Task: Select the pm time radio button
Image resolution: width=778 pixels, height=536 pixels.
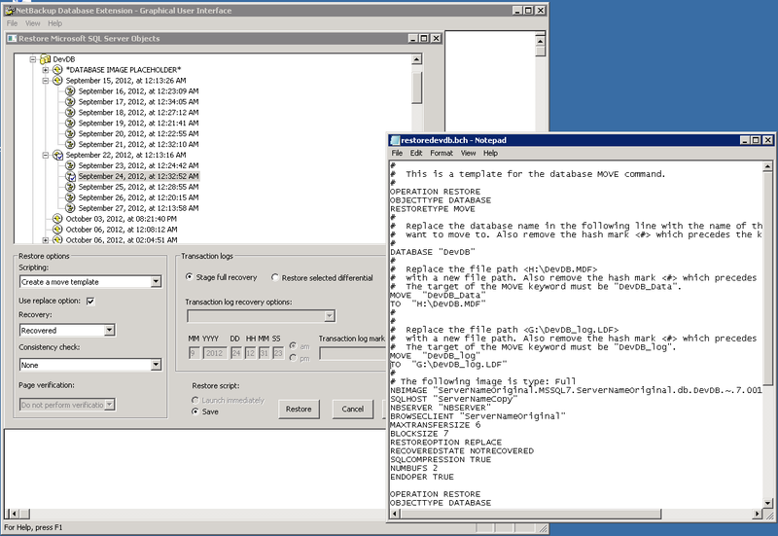Action: [293, 358]
